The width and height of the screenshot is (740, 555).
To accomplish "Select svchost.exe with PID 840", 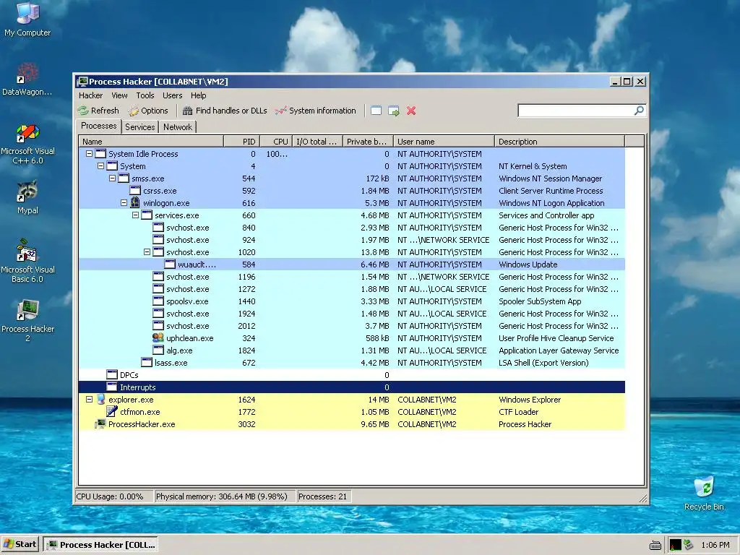I will (352, 228).
